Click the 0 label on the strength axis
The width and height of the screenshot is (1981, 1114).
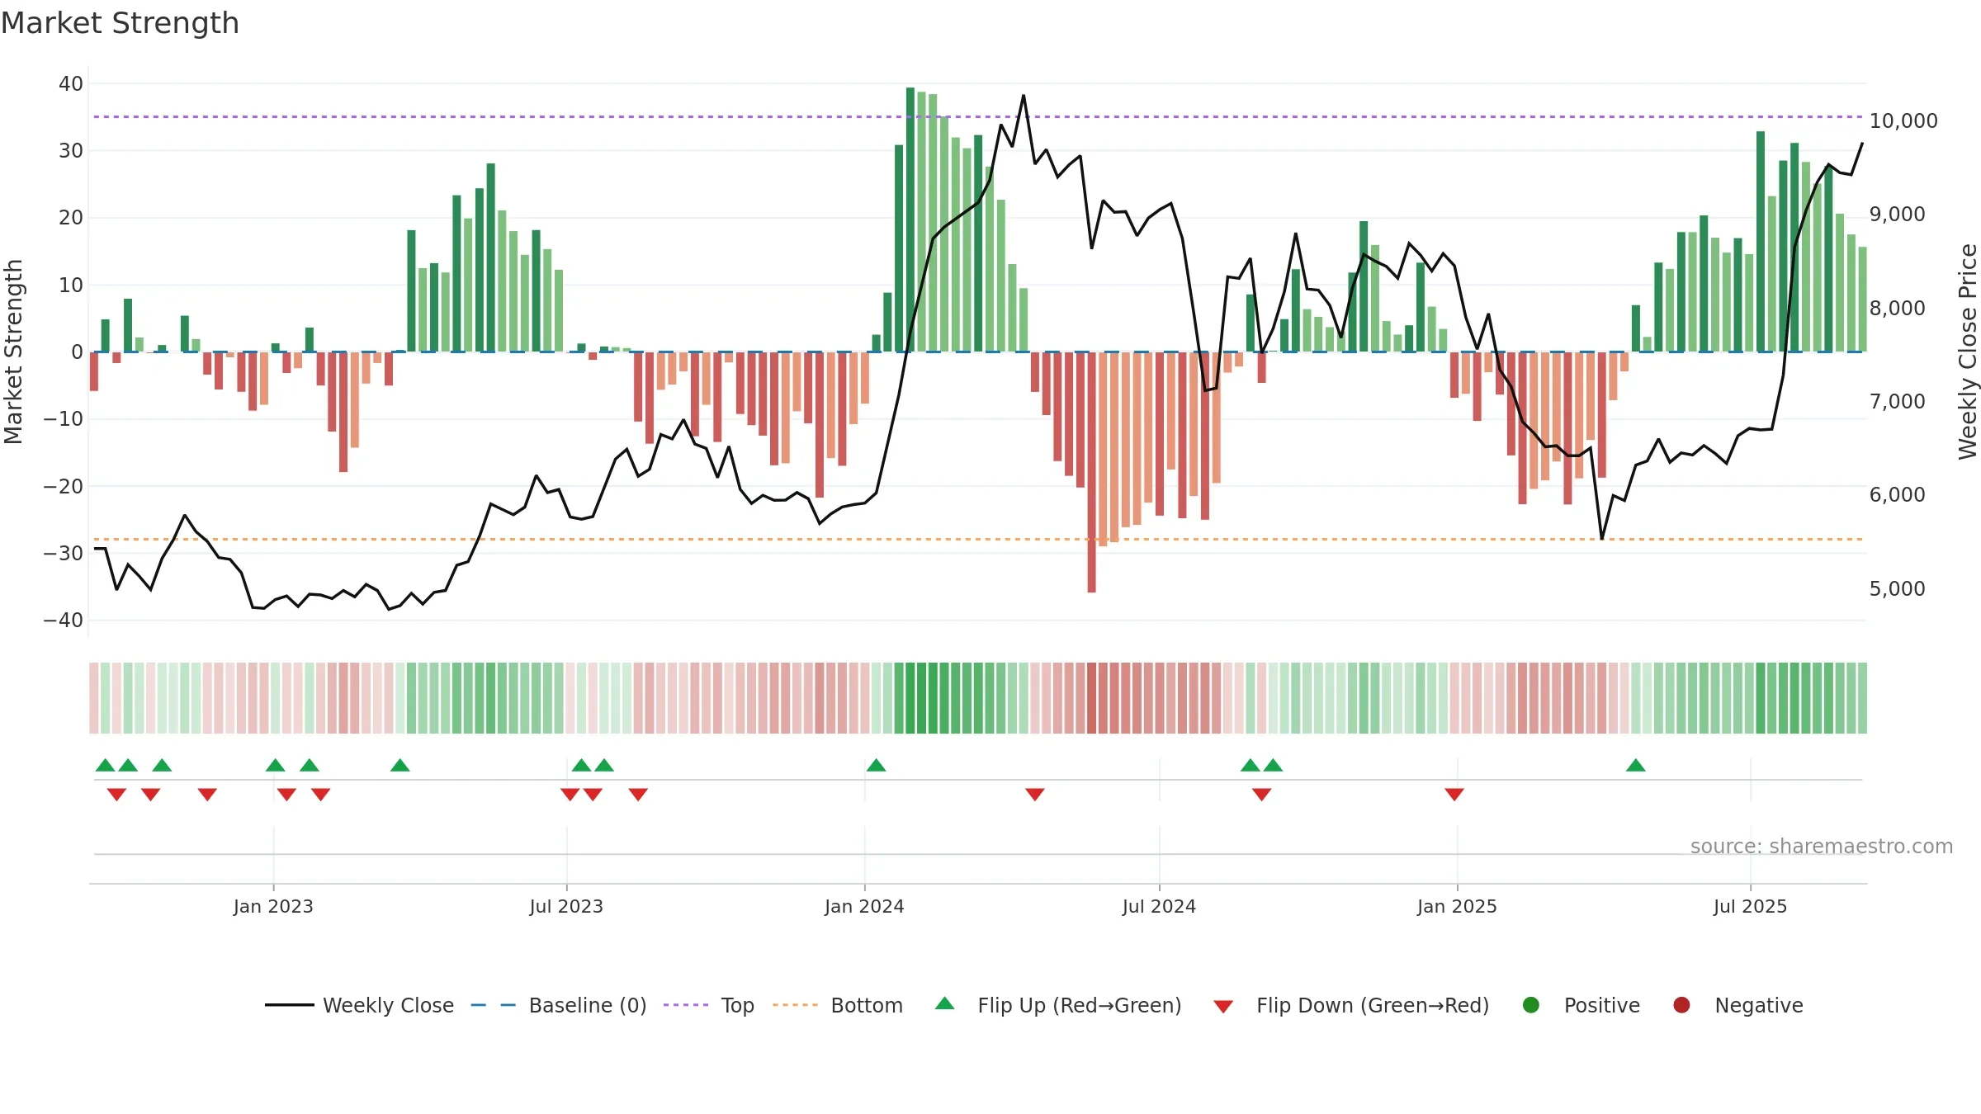click(x=78, y=352)
